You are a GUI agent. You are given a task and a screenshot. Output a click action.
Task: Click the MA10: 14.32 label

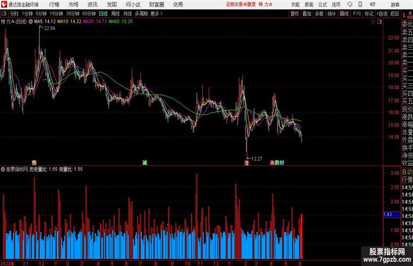coord(69,22)
